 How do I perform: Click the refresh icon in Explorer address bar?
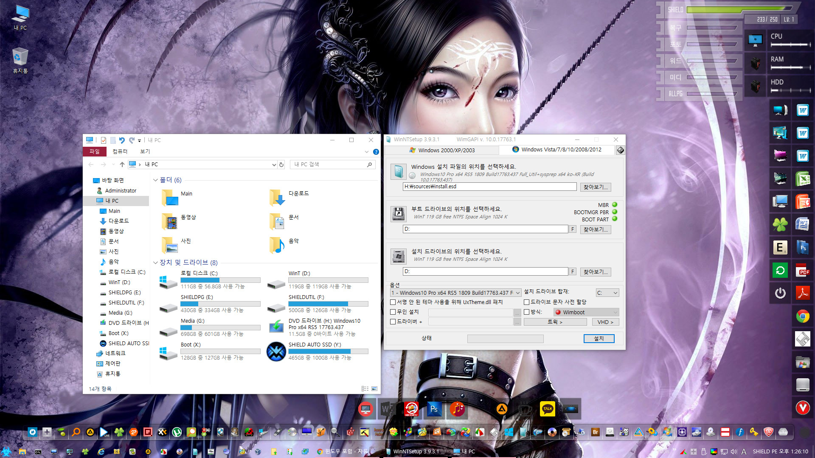[x=281, y=165]
